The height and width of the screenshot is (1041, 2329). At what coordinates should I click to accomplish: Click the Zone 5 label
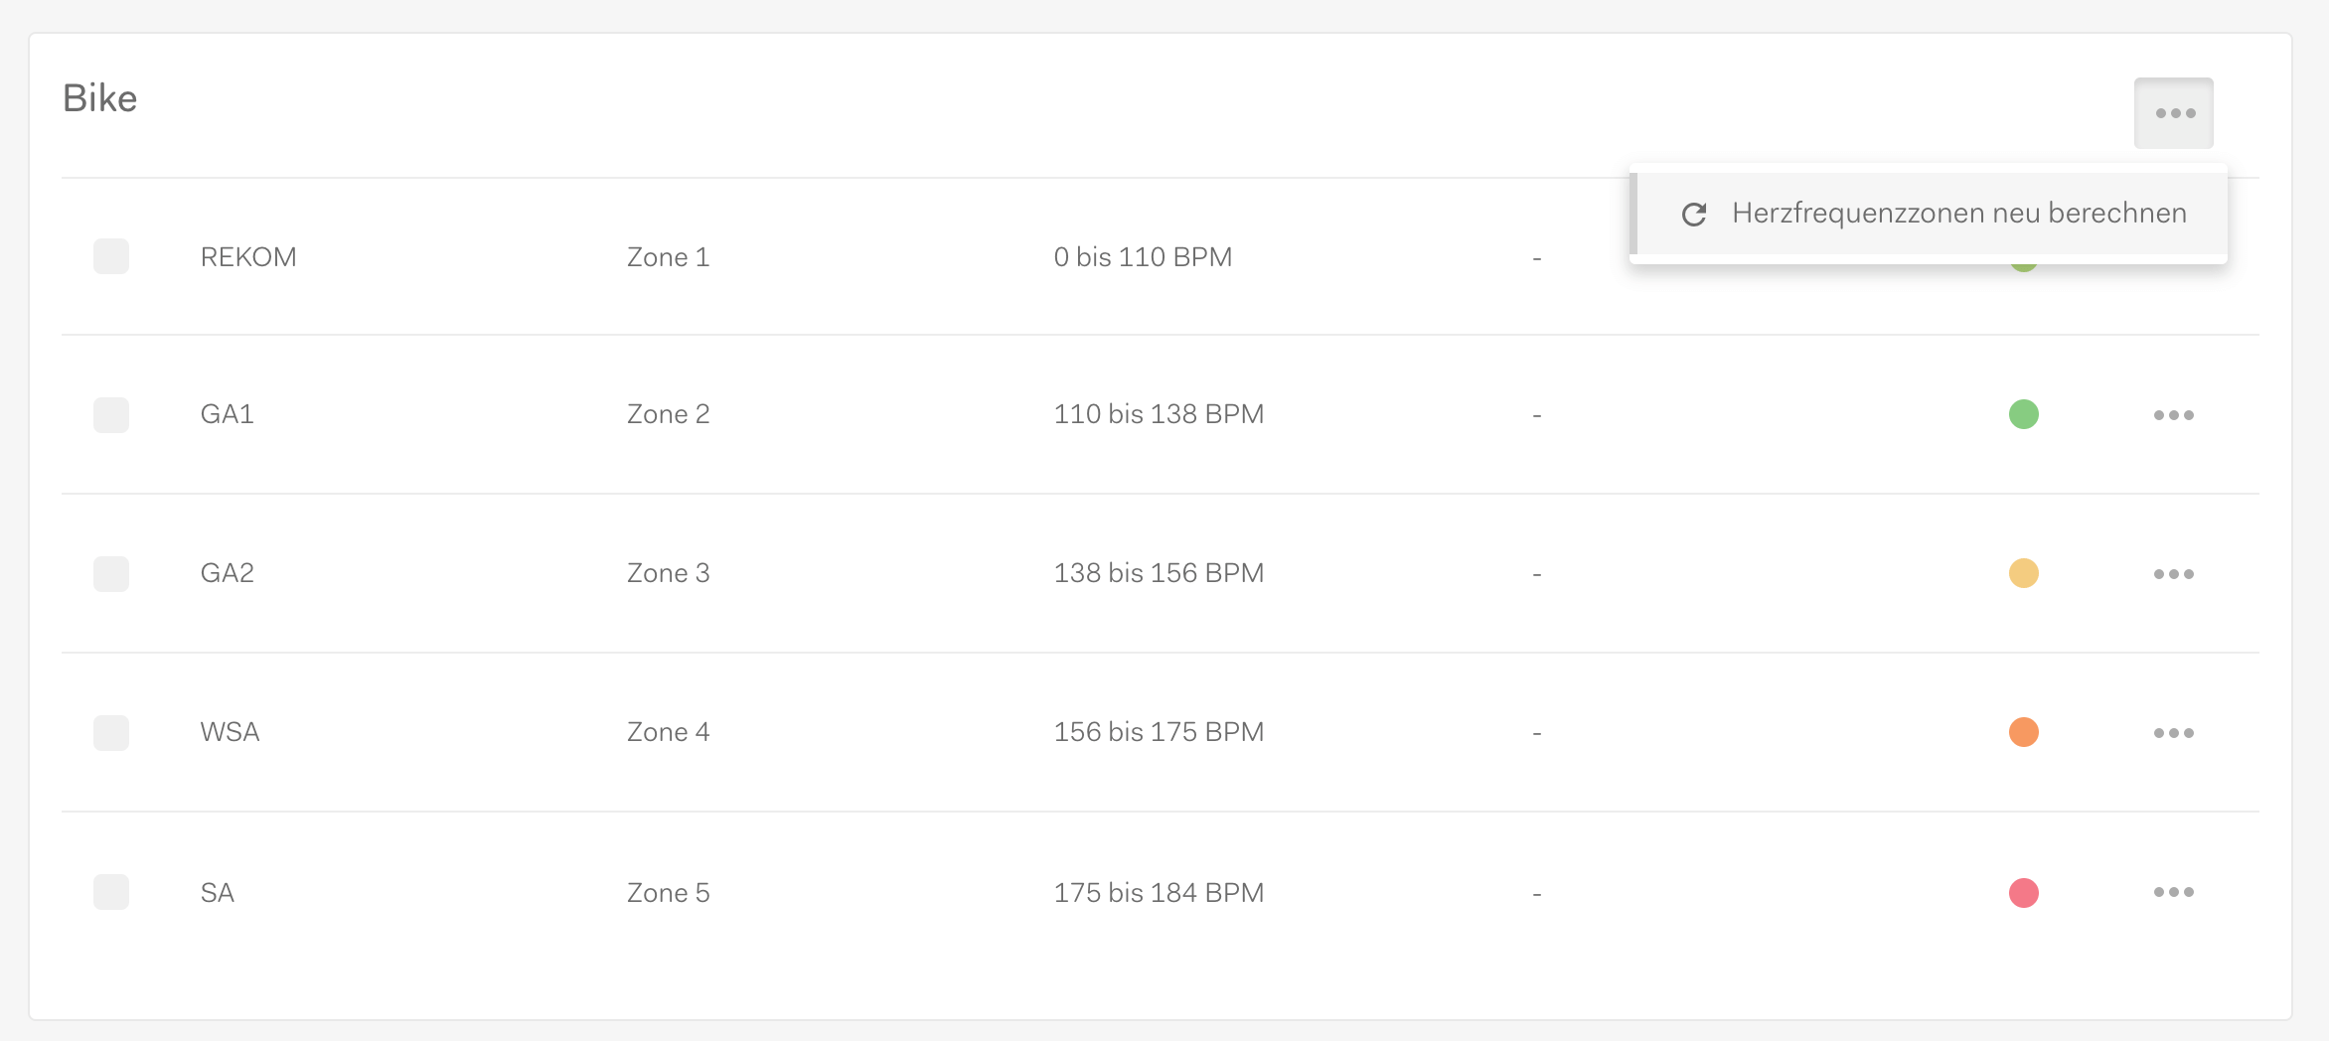point(668,893)
